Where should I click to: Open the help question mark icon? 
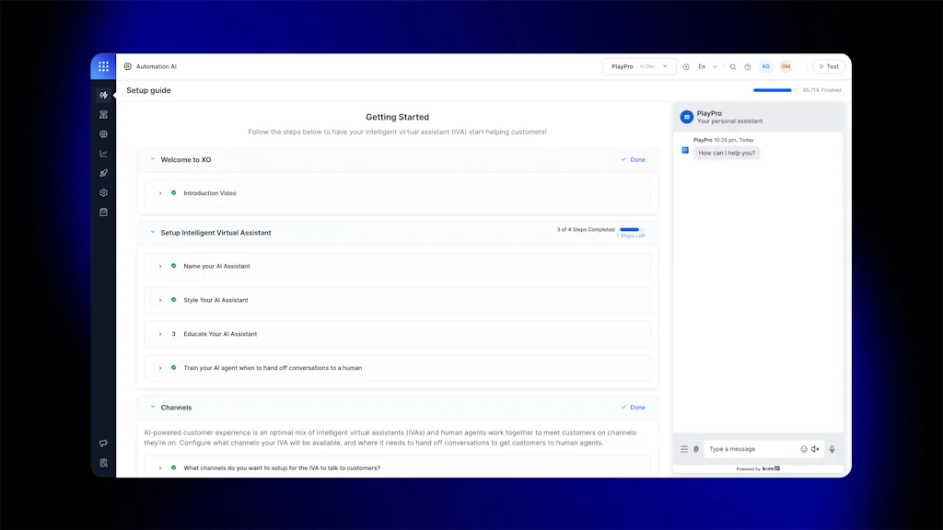749,66
